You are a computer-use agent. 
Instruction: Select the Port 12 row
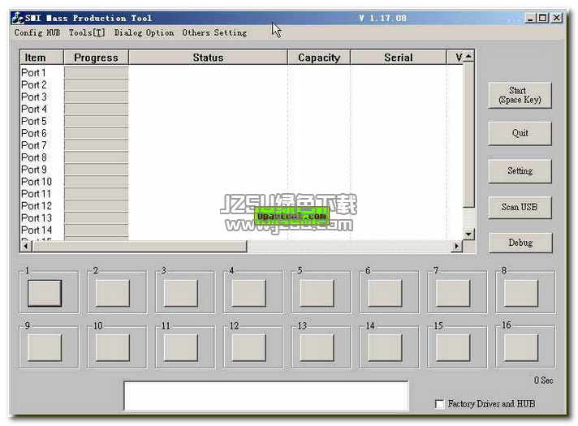point(241,205)
